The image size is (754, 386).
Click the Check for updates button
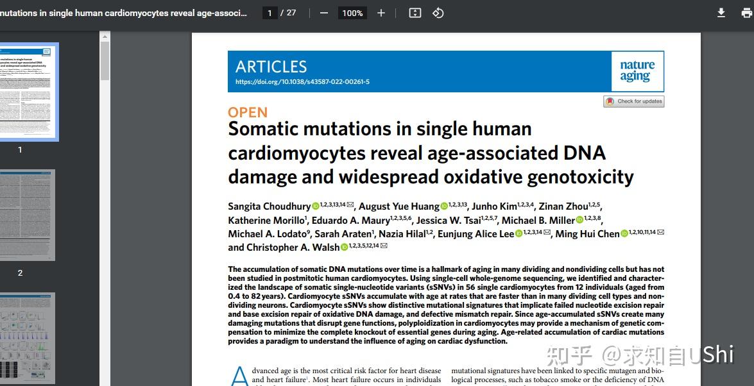[x=634, y=101]
